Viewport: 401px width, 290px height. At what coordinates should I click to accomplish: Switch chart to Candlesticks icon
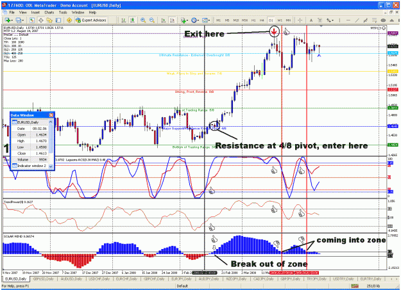(132, 20)
